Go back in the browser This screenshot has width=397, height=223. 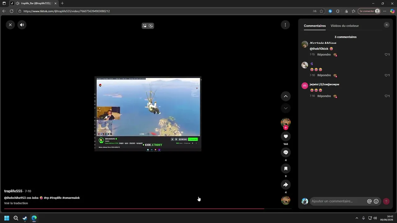4,11
